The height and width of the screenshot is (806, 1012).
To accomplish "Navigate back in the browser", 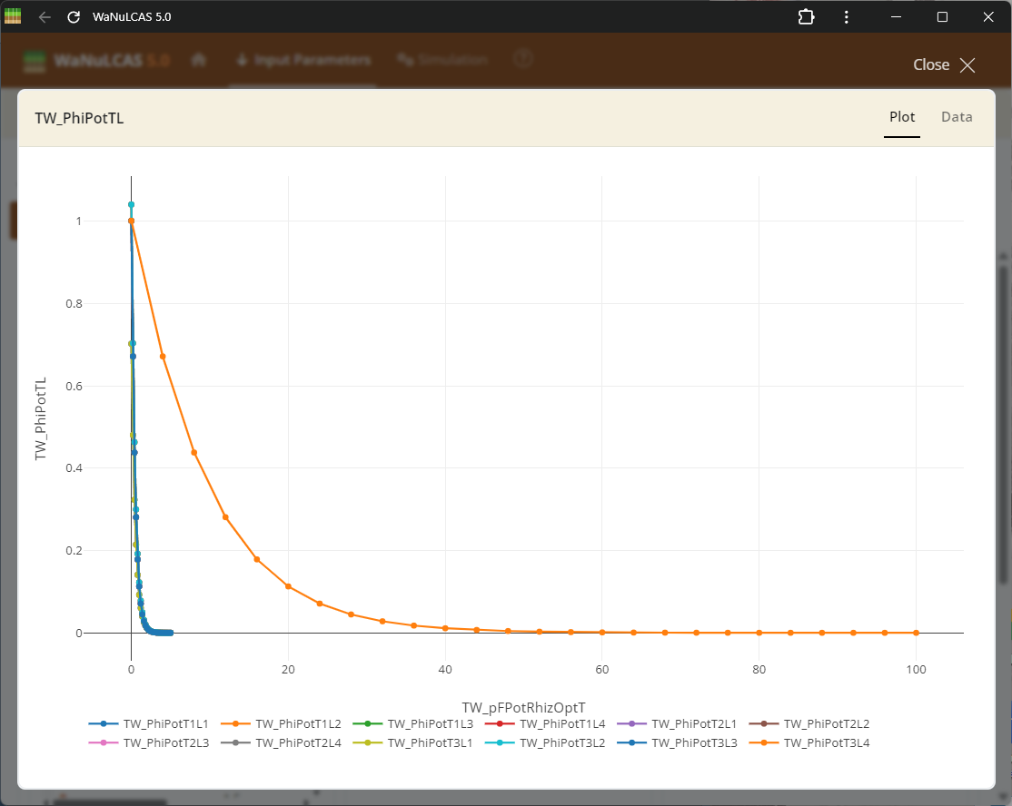I will (44, 16).
